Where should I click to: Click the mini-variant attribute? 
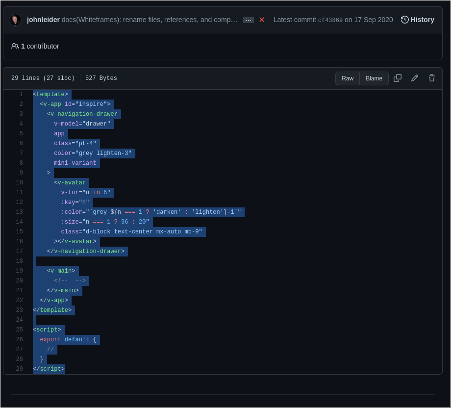(x=75, y=163)
